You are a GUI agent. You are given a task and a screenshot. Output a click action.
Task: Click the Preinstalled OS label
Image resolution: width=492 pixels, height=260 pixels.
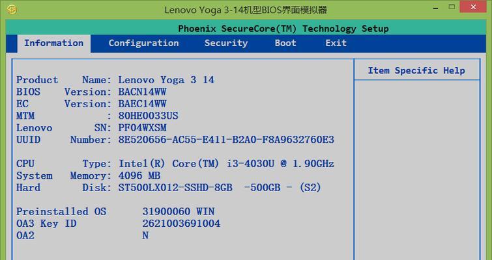(x=61, y=212)
